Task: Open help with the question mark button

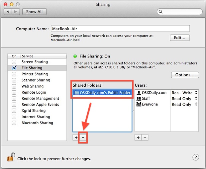Action: (196, 157)
